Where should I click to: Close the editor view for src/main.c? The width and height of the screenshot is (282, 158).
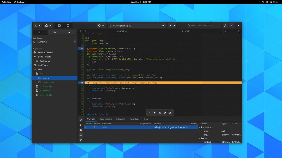pos(239,31)
